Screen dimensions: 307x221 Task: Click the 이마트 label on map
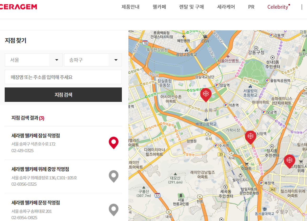[246, 169]
